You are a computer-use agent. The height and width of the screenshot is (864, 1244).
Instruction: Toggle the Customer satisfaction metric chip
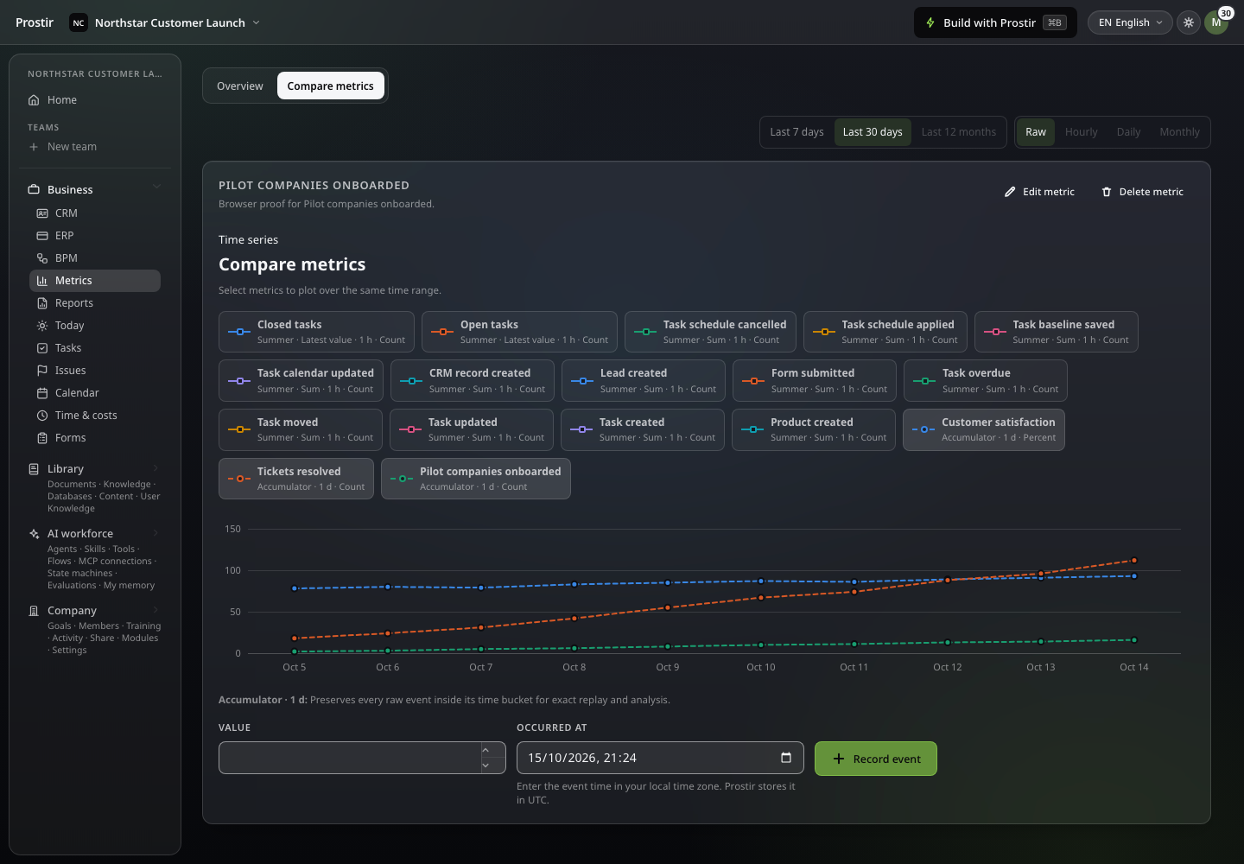coord(984,429)
